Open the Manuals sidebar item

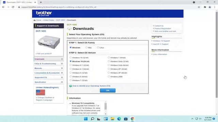click(x=49, y=68)
